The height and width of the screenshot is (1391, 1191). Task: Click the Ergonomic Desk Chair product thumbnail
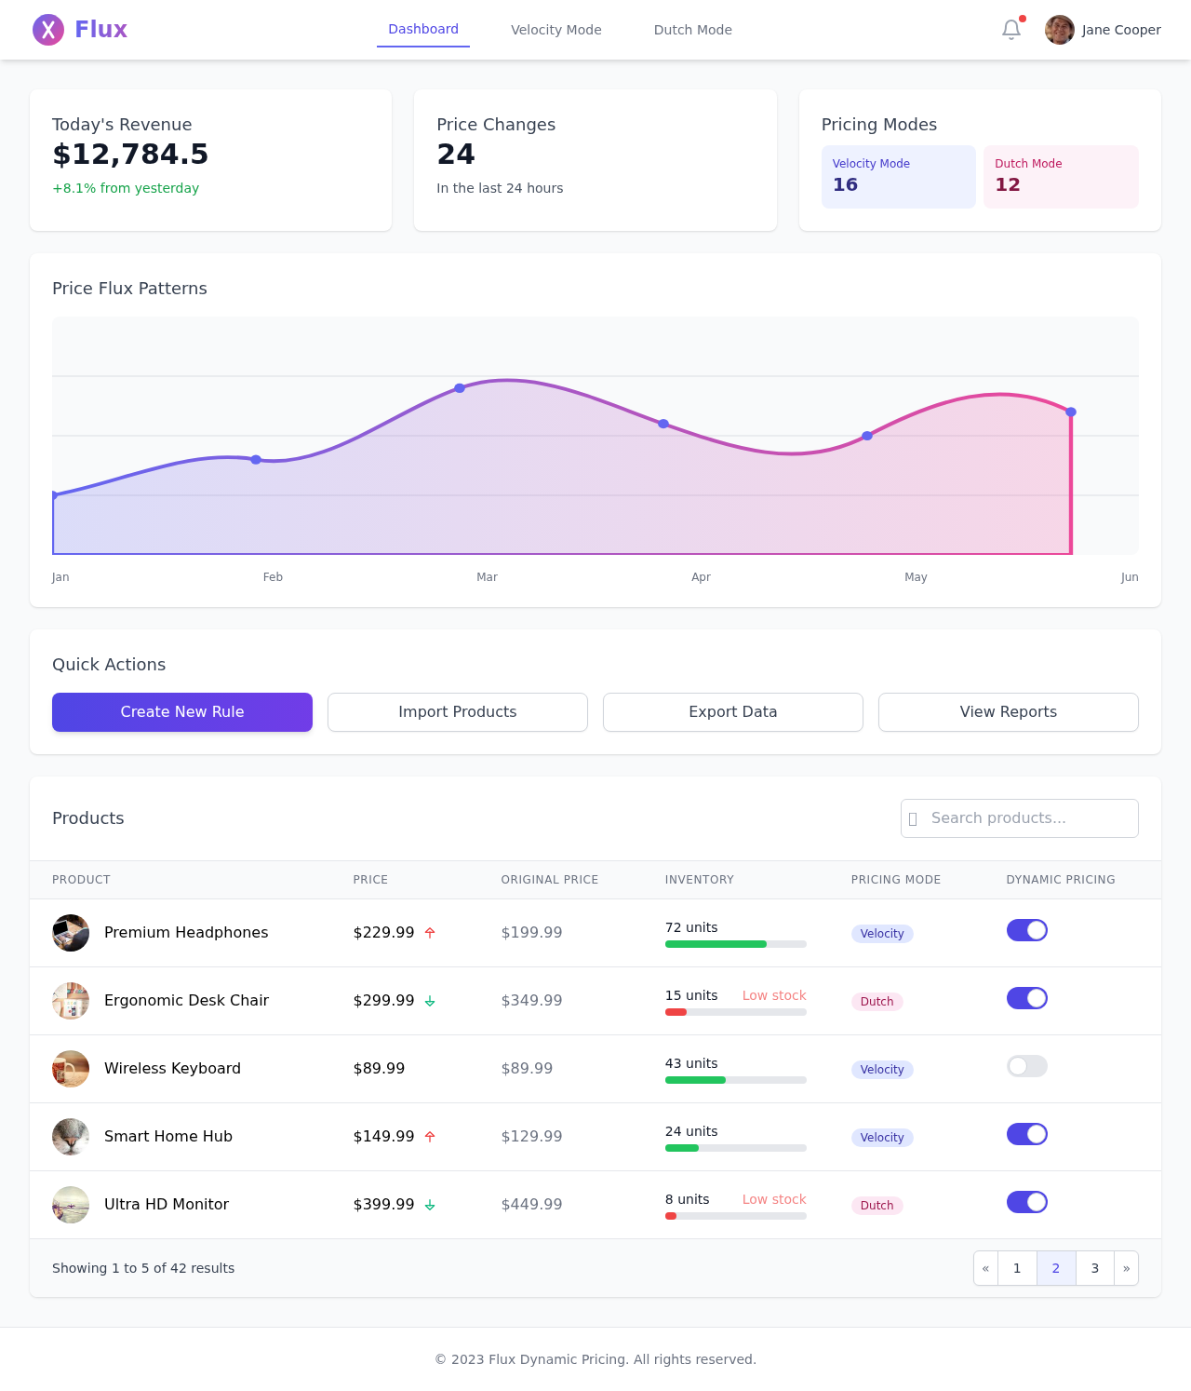coord(71,1001)
